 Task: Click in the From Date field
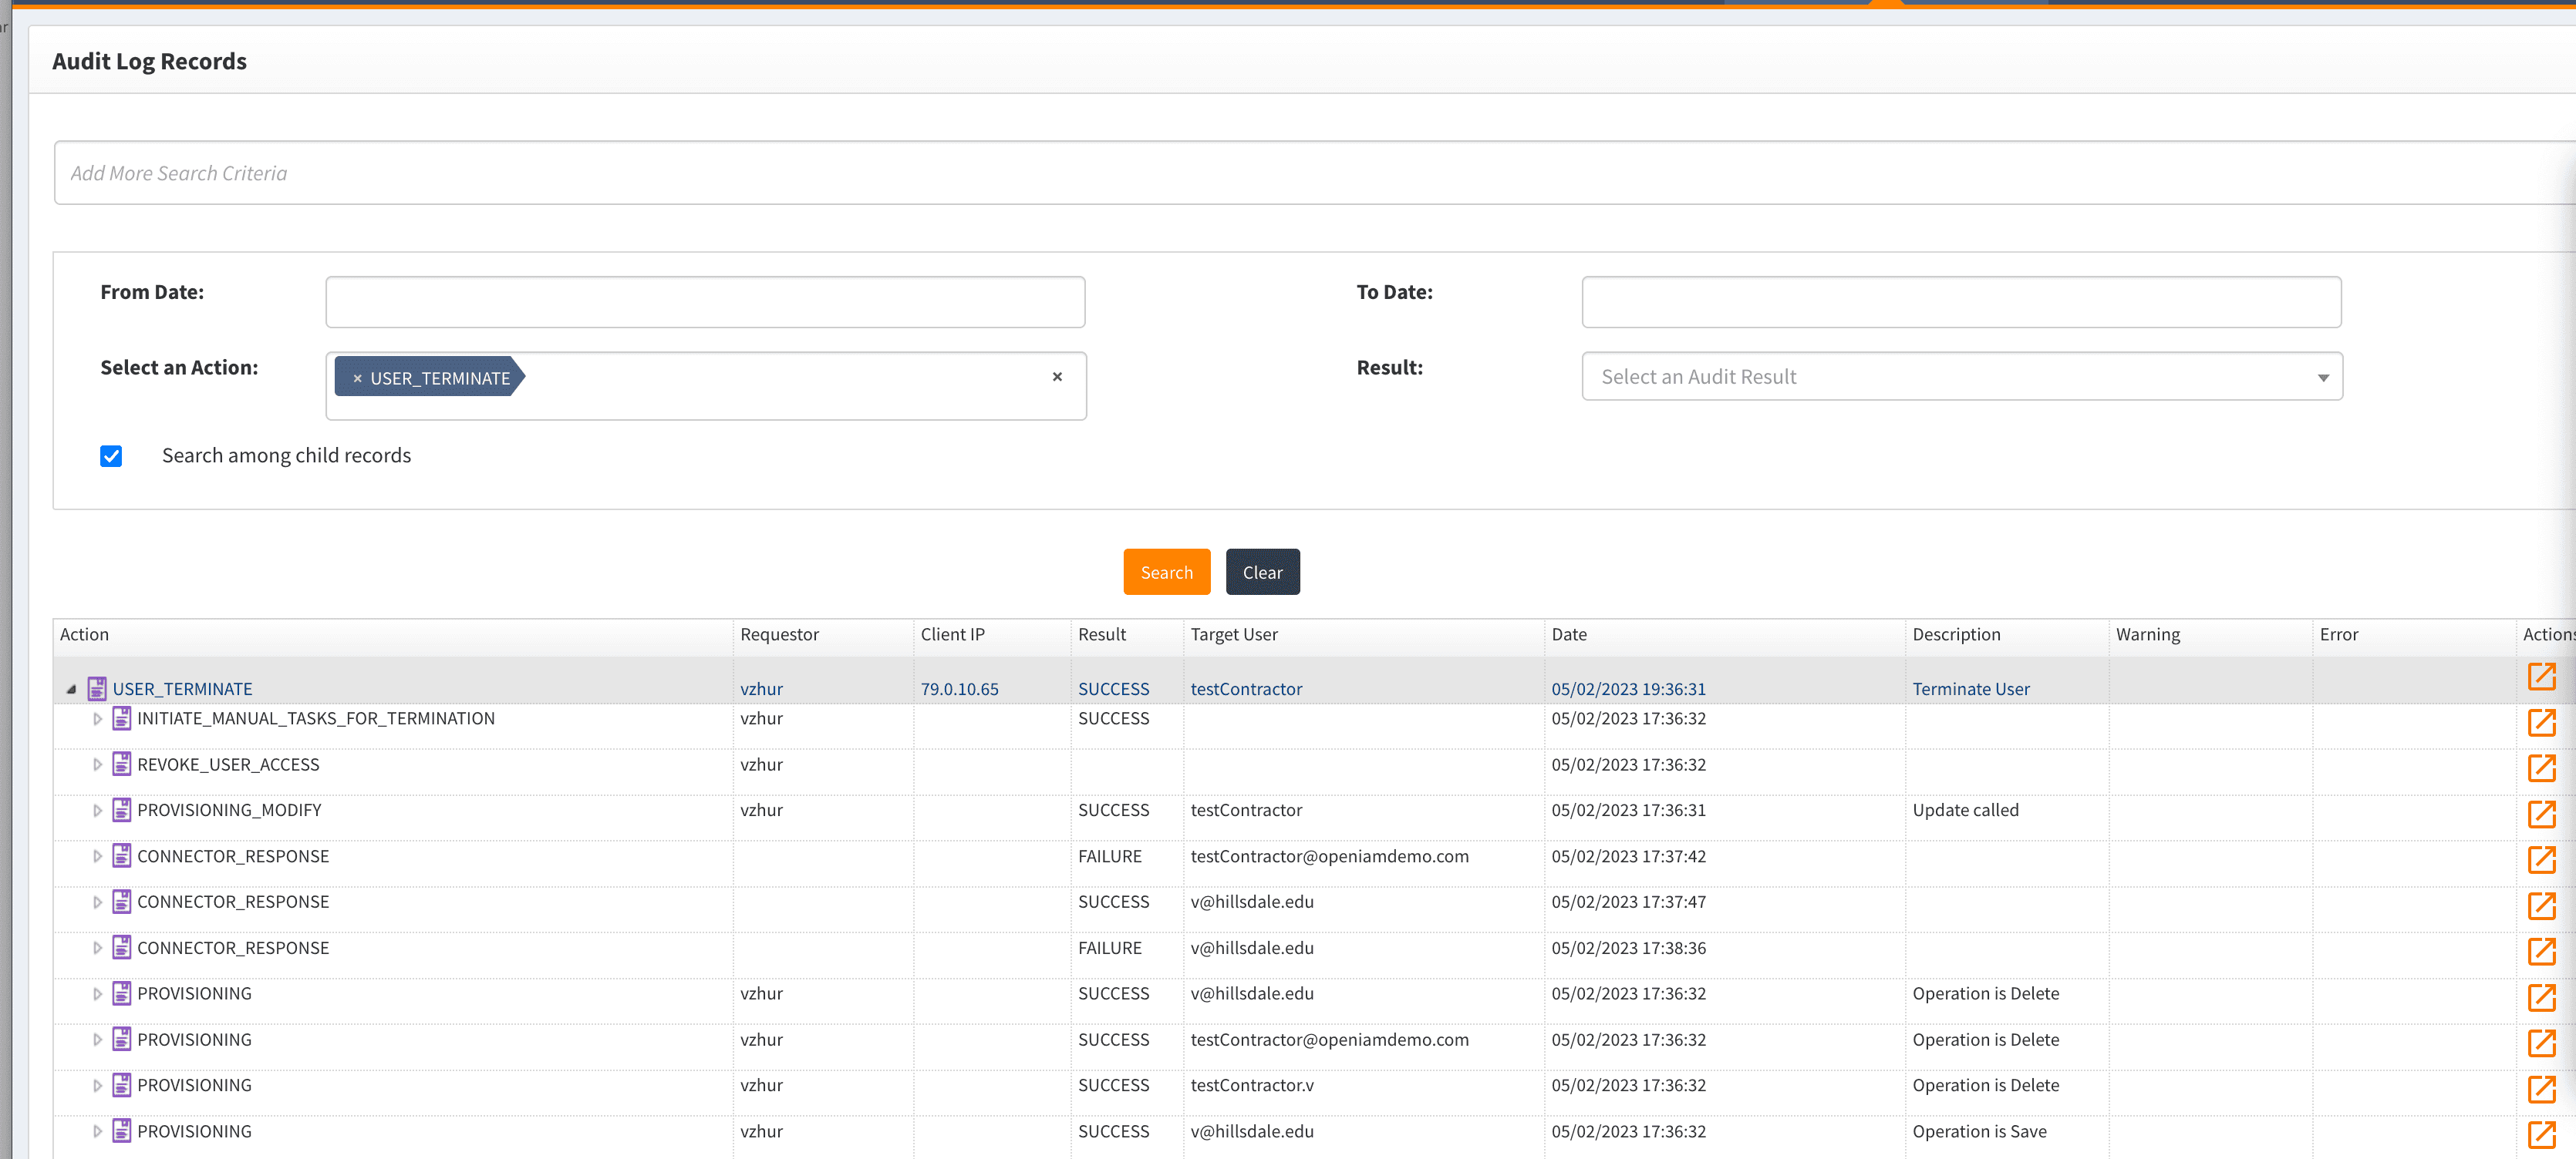point(705,302)
